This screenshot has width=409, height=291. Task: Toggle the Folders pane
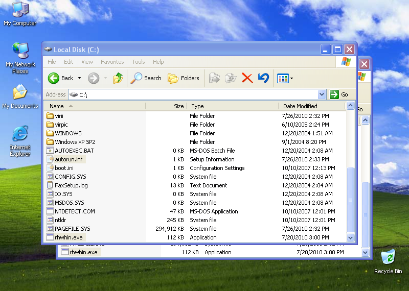pyautogui.click(x=184, y=78)
